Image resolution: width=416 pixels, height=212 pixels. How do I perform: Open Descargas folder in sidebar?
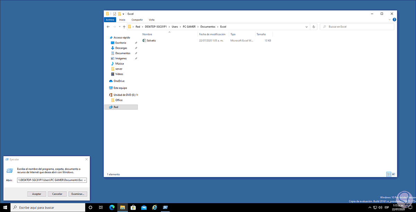pos(120,48)
